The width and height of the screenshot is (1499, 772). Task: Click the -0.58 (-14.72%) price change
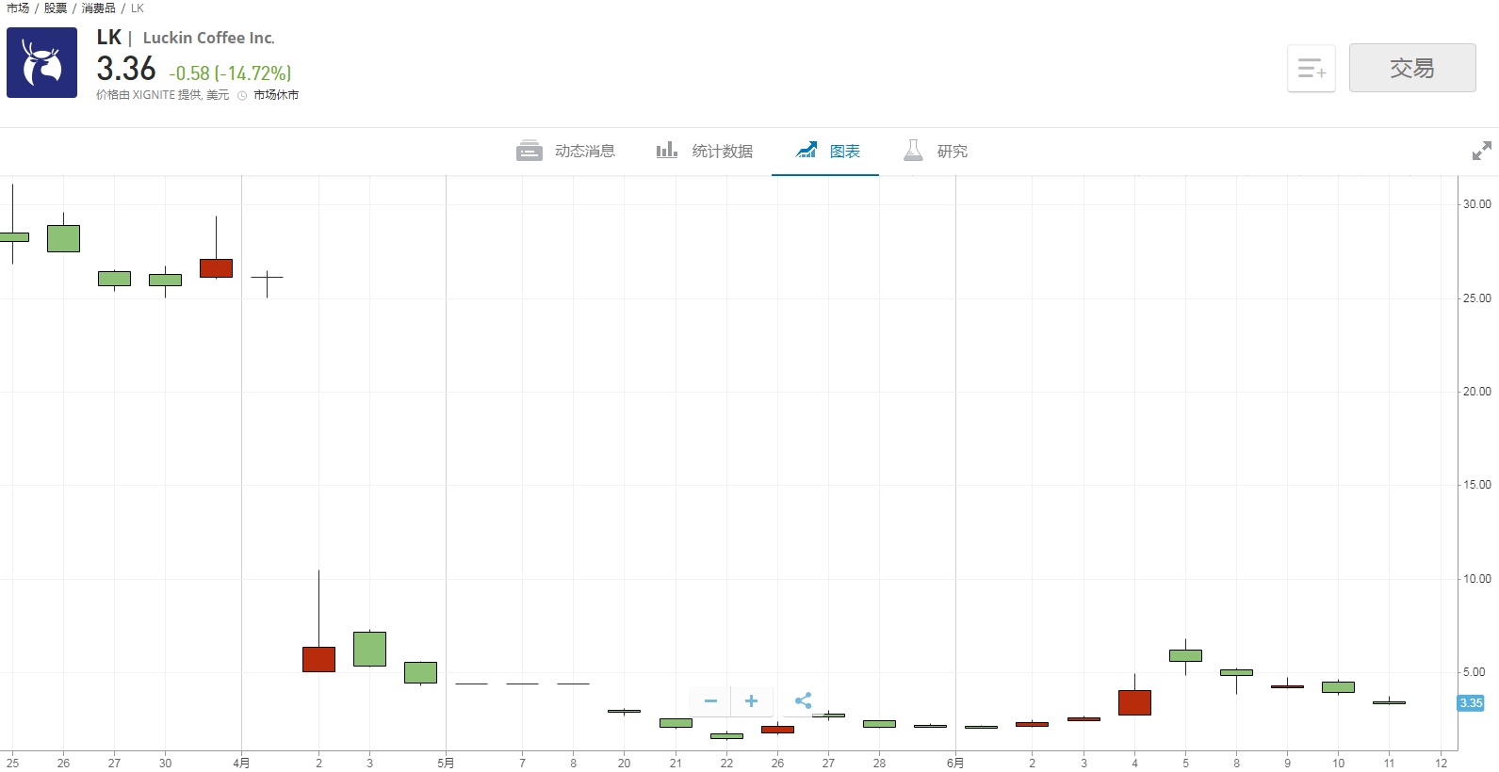click(230, 72)
